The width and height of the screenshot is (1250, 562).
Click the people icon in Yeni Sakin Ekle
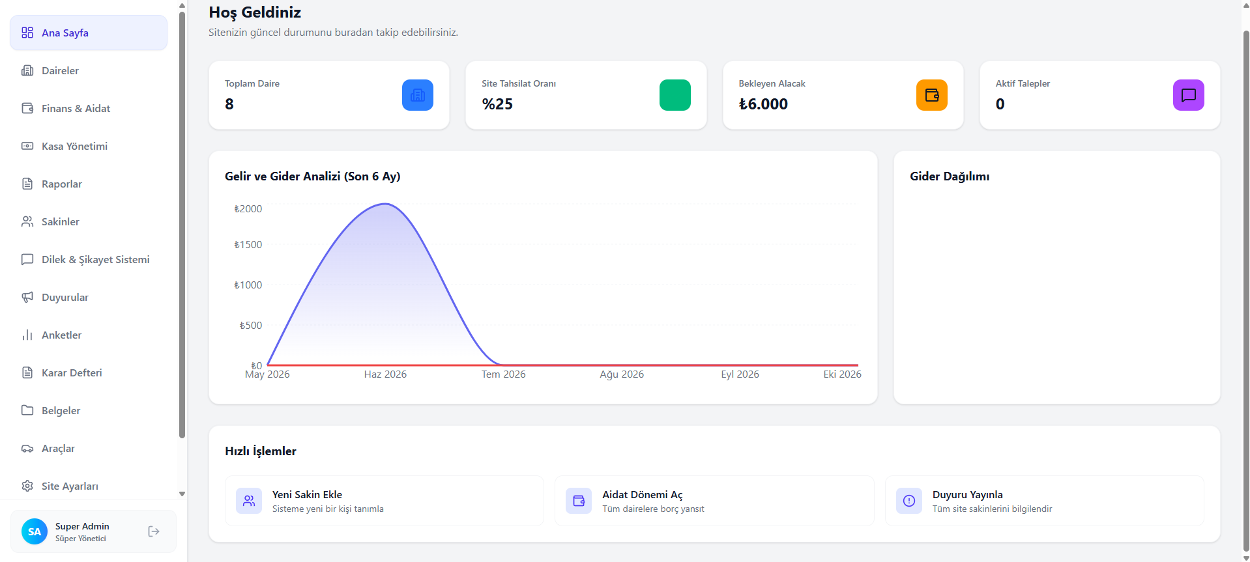pos(249,501)
